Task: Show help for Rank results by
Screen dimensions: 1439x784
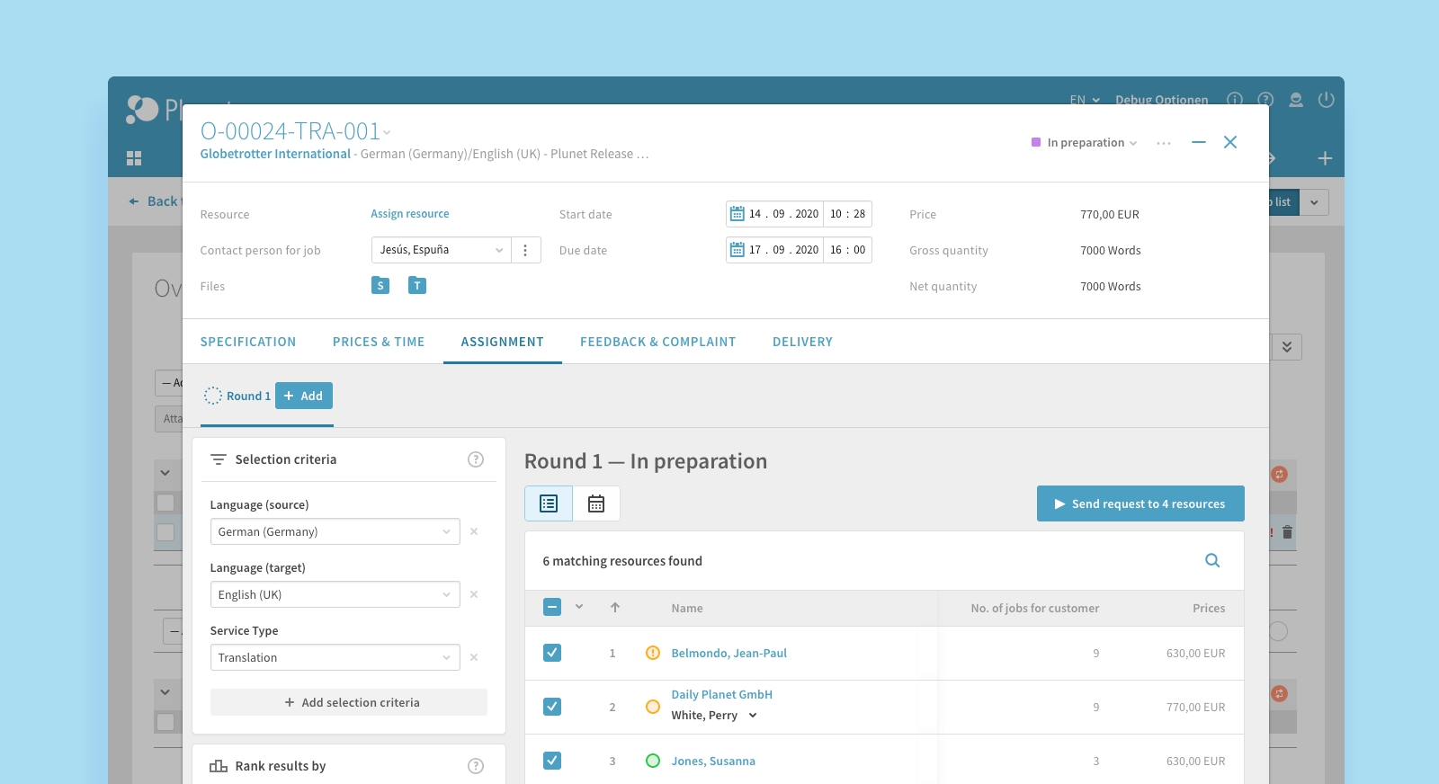Action: coord(476,766)
